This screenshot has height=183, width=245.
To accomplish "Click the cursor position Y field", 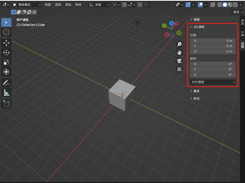I will click(213, 46).
